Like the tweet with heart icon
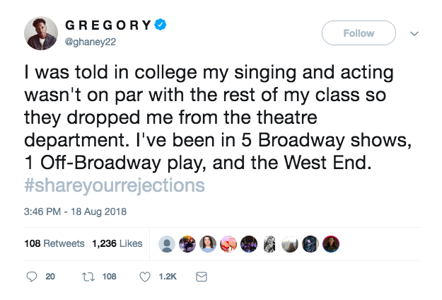The width and height of the screenshot is (442, 300). tap(145, 277)
